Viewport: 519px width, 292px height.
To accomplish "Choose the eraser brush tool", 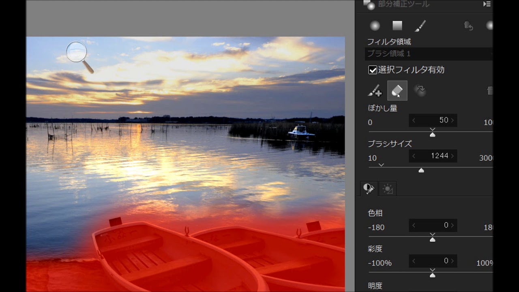I will 397,90.
